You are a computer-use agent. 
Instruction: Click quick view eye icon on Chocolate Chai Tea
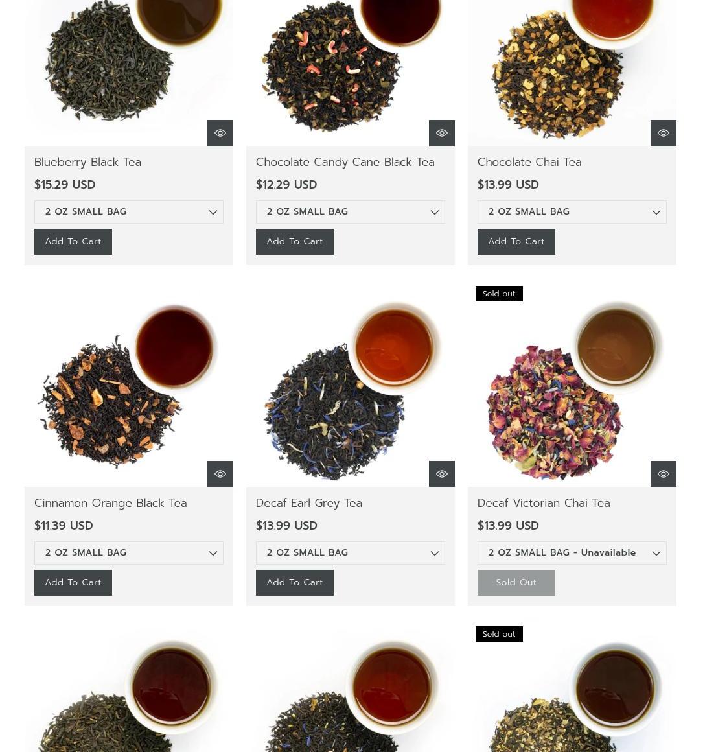664,133
